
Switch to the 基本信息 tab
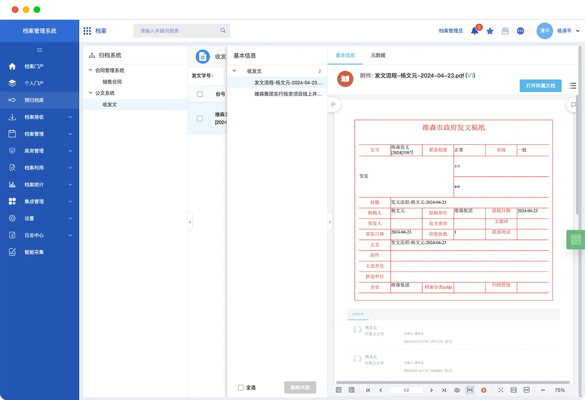click(345, 55)
